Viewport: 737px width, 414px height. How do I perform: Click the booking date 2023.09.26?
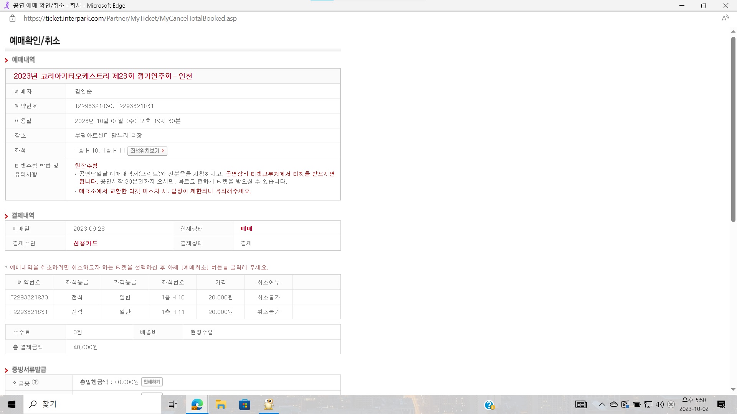point(89,228)
